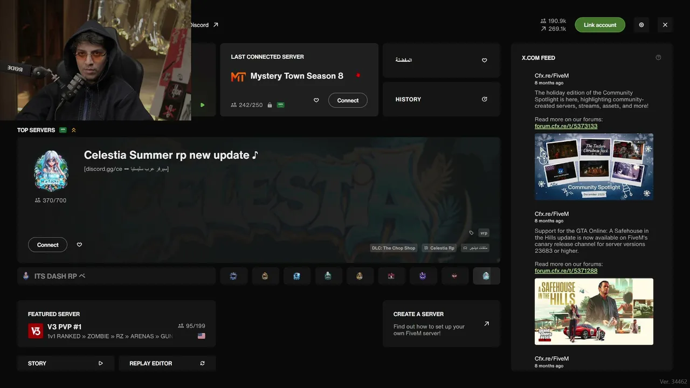Click play triangle icon on STORY button
Viewport: 690px width, 388px height.
101,363
